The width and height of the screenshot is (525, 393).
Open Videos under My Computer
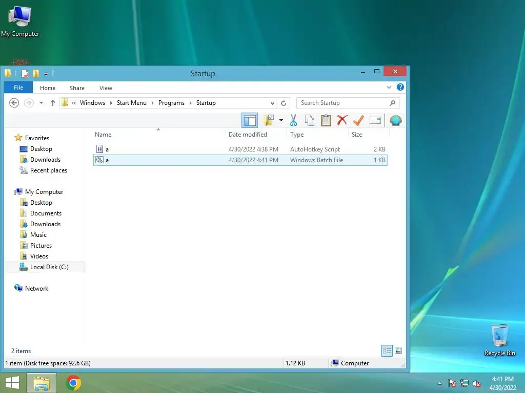(x=34, y=256)
